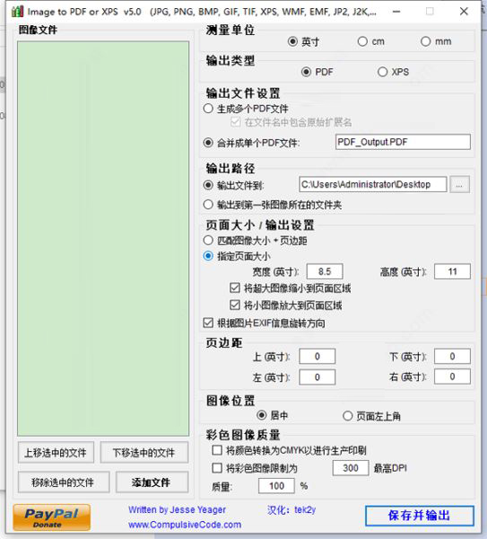Toggle 在文件名中包含原始扩展名 checkbox
487x539 pixels.
pos(236,122)
